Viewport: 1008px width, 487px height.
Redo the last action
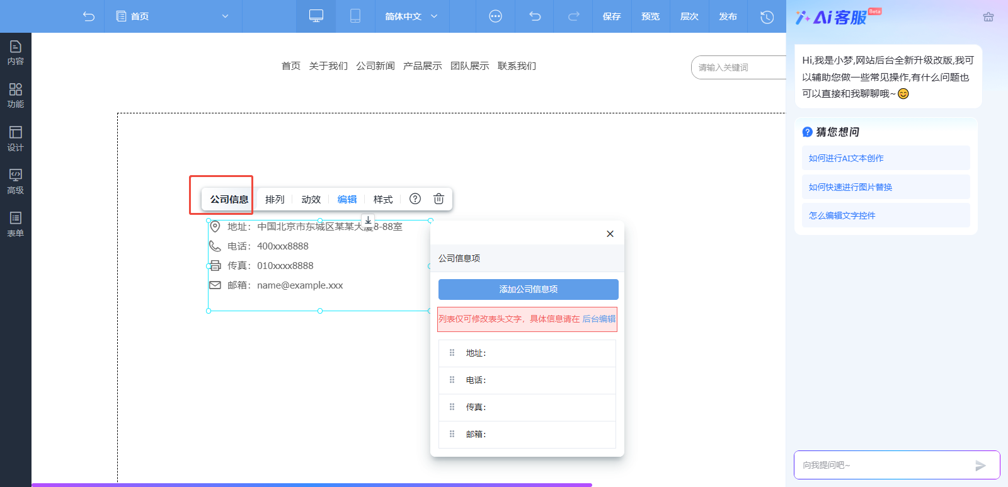[x=573, y=16]
